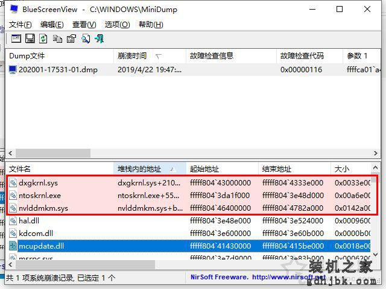Open the 帮助(H) menu
This screenshot has height=289, width=386.
151,25
